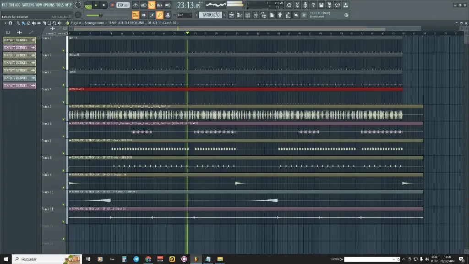469x264 pixels.
Task: Open the EDIT menu
Action: 11,5
